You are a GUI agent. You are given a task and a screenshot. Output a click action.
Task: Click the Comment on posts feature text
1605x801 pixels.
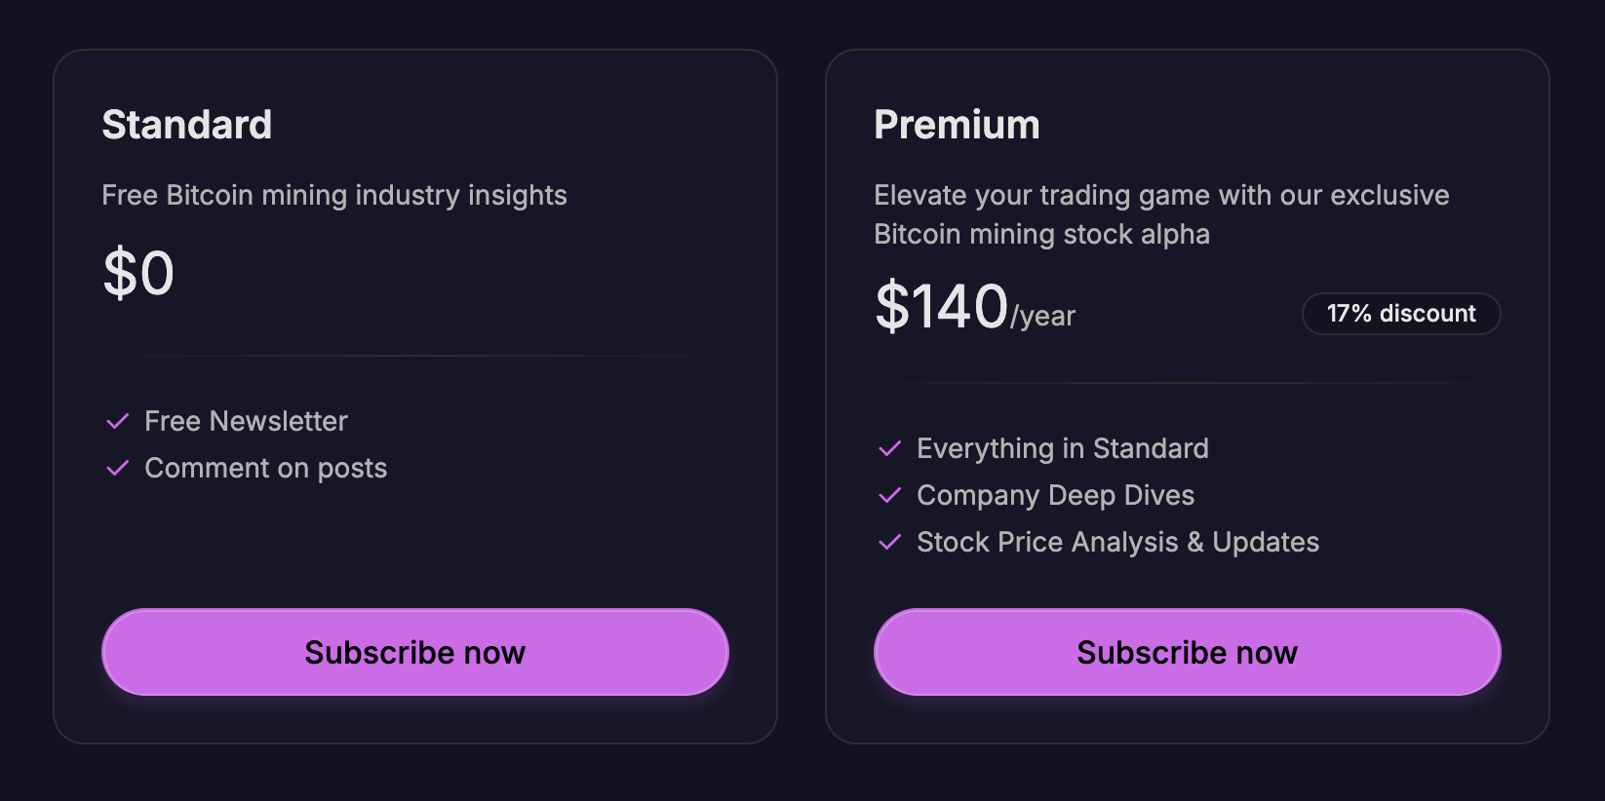click(265, 468)
